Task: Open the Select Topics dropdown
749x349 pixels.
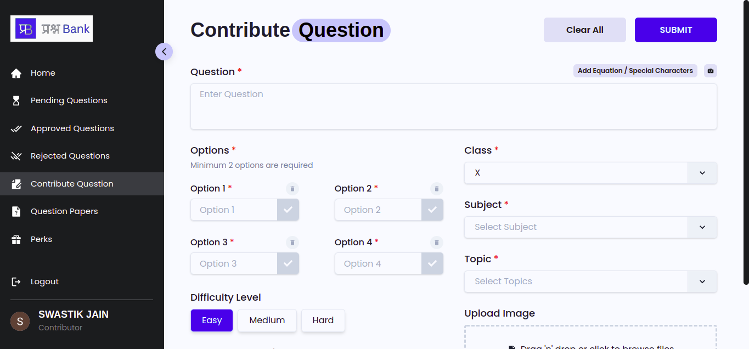Action: coord(590,282)
